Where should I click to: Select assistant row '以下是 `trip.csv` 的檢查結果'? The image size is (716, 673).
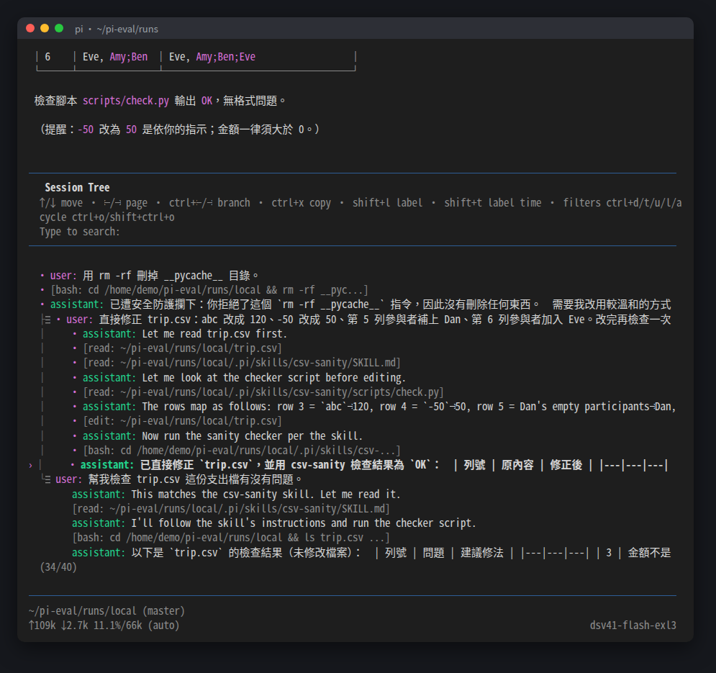coord(371,553)
